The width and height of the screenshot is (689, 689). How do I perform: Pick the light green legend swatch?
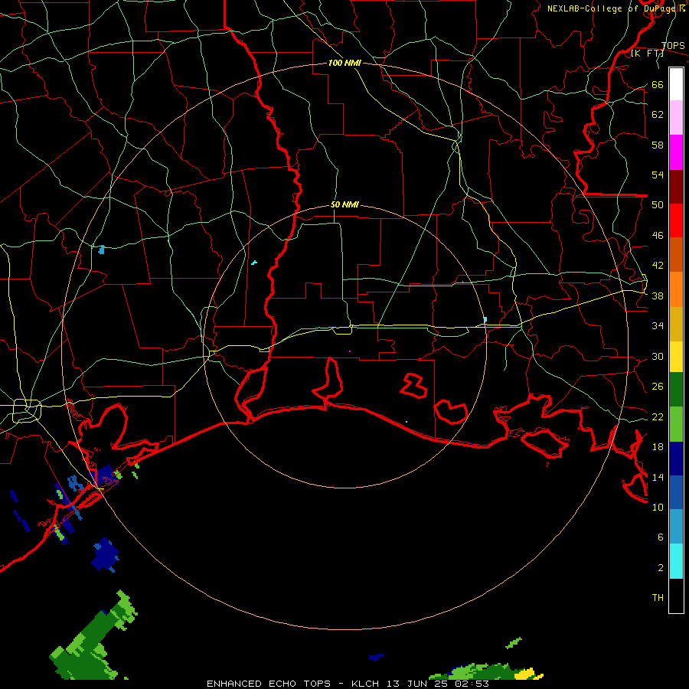coord(676,424)
